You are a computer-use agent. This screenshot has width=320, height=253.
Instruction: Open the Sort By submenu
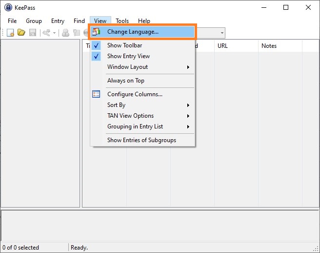(116, 105)
